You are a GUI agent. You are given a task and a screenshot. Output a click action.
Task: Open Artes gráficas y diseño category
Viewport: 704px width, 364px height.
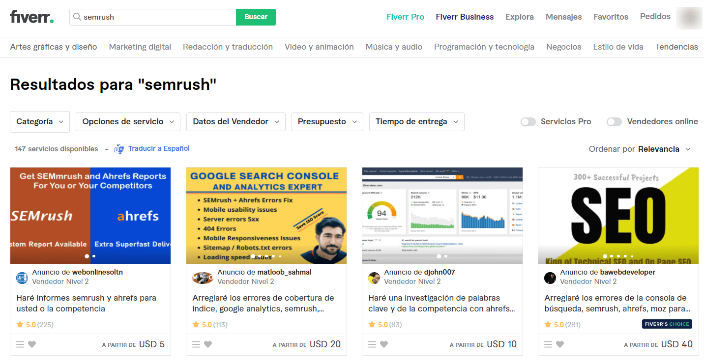54,47
